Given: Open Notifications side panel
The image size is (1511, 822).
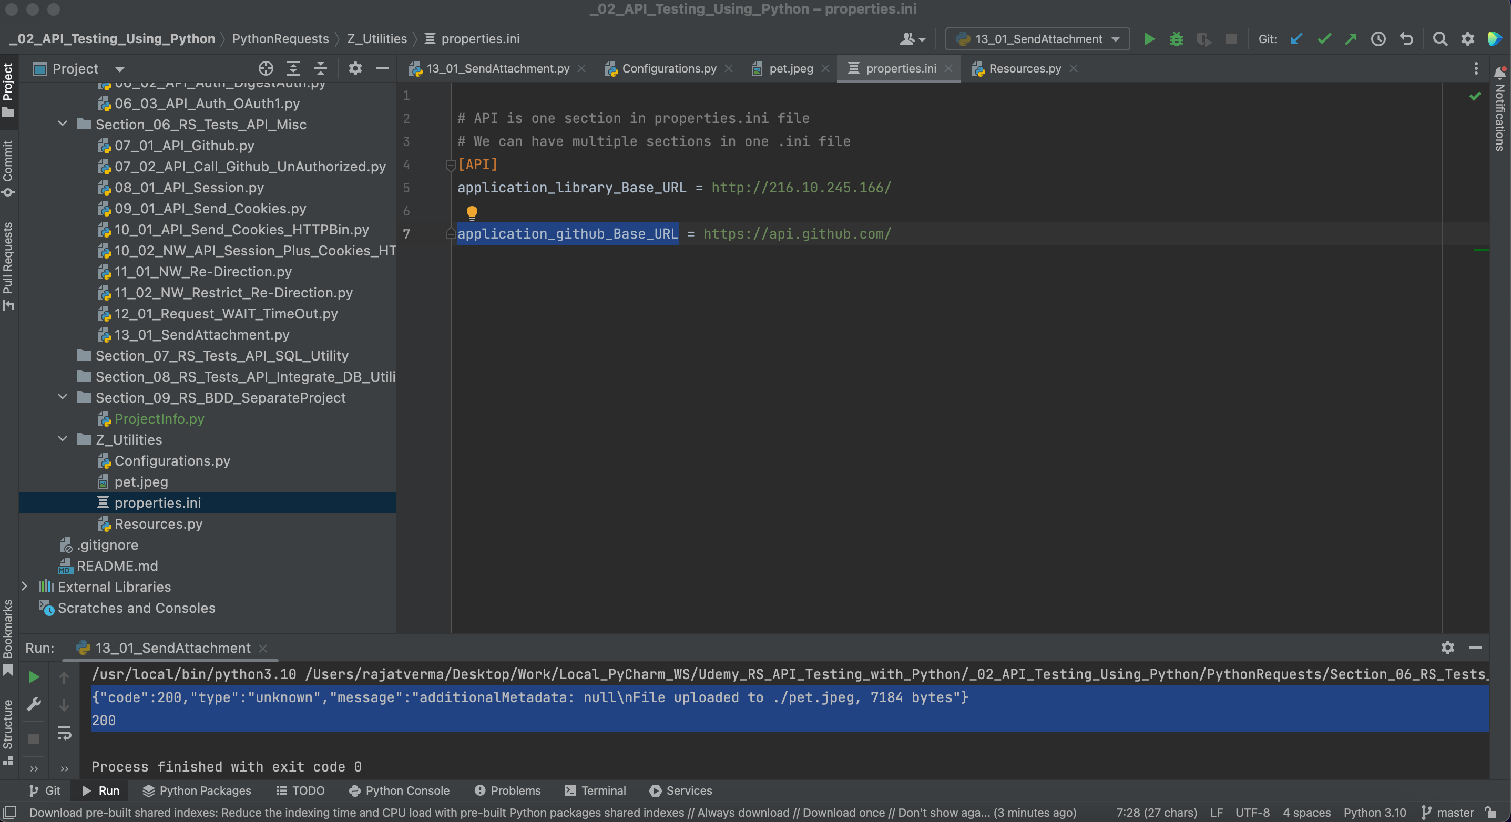Looking at the screenshot, I should (x=1500, y=110).
